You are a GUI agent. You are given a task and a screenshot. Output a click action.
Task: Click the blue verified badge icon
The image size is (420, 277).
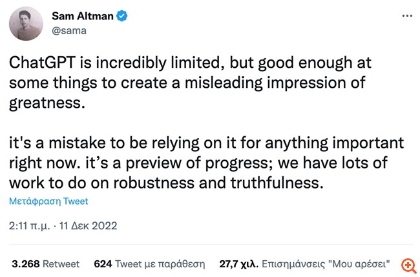point(121,15)
